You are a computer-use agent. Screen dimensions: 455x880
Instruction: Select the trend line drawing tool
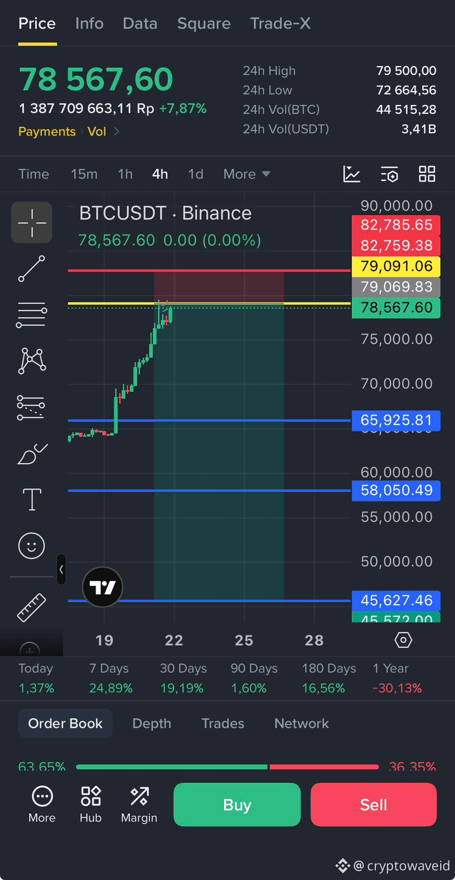(x=31, y=269)
